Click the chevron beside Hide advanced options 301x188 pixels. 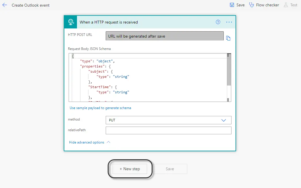(x=109, y=142)
